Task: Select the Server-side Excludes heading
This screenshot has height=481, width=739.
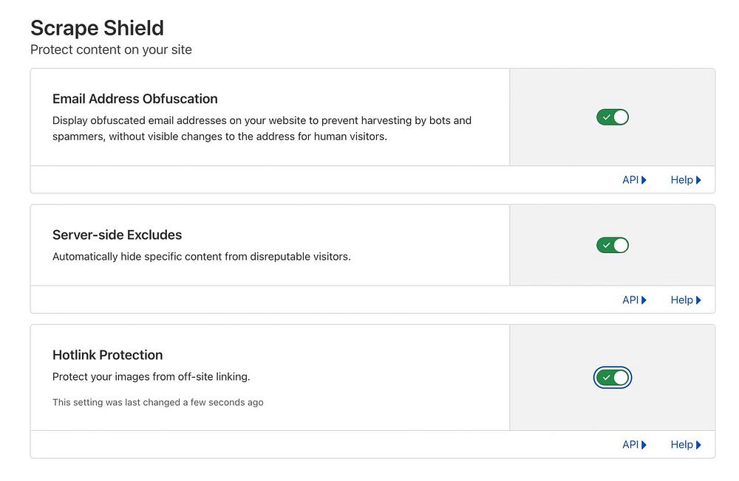Action: (117, 235)
